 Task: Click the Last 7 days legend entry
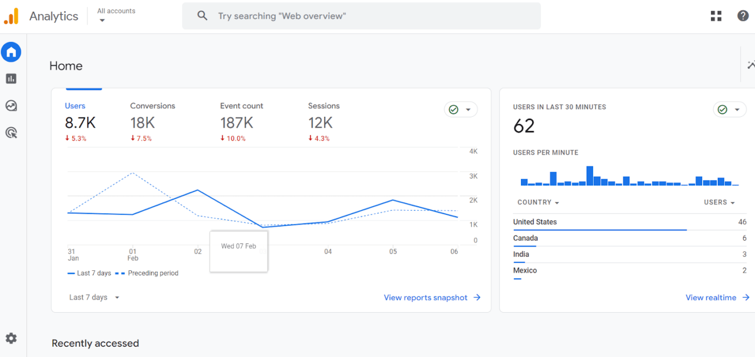point(89,273)
